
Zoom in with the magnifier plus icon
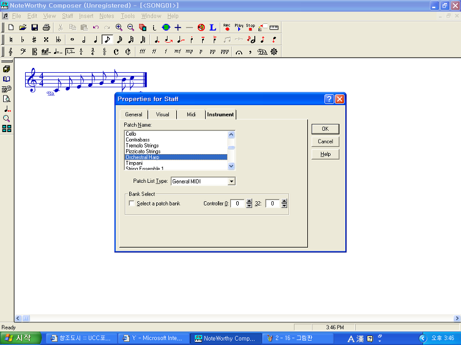pos(119,28)
